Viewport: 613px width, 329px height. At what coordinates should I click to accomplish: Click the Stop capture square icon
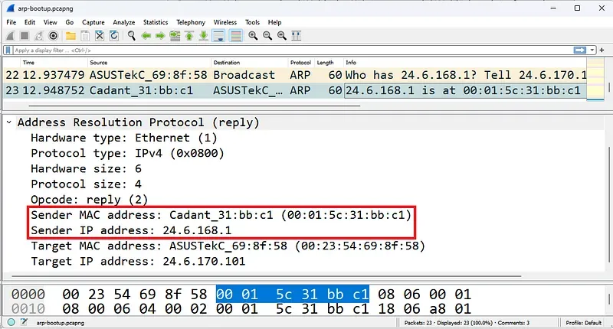point(25,36)
